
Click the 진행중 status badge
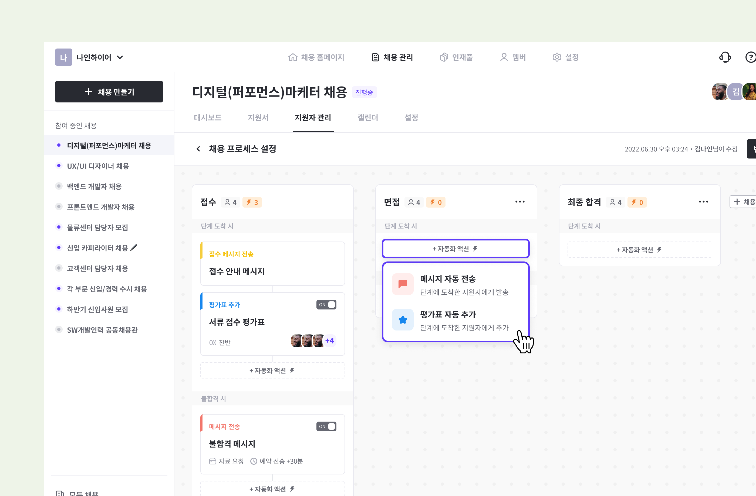pos(364,92)
